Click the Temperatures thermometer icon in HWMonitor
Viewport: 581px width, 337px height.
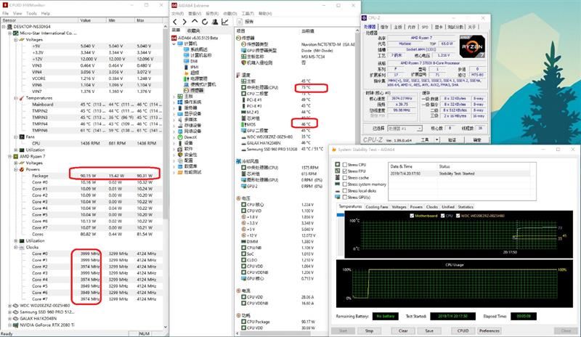click(x=22, y=98)
